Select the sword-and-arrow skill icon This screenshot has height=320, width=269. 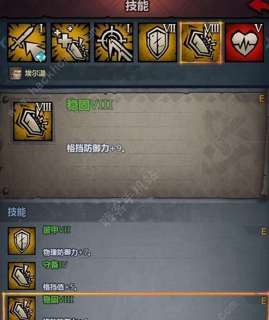pyautogui.click(x=27, y=42)
